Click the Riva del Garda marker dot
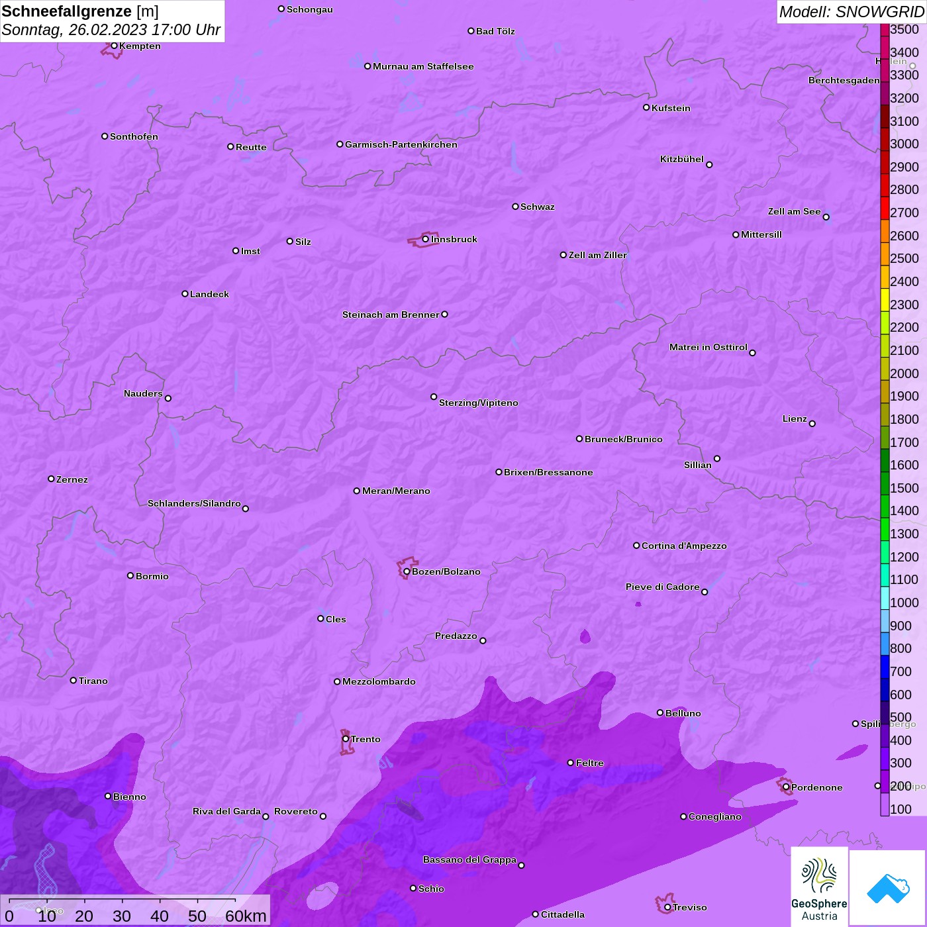The width and height of the screenshot is (927, 927). [266, 816]
